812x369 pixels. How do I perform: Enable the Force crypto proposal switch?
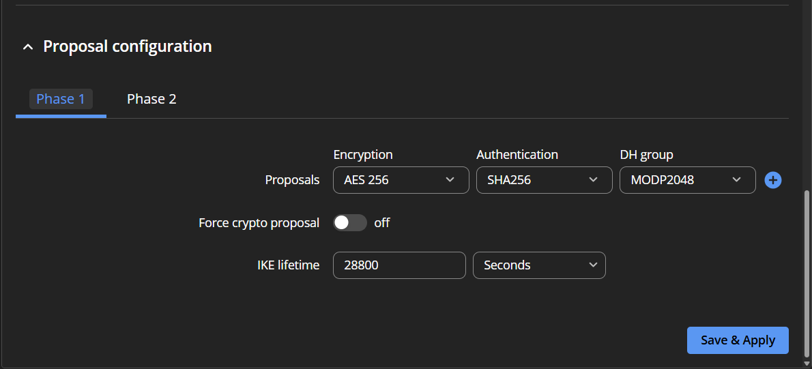point(350,222)
